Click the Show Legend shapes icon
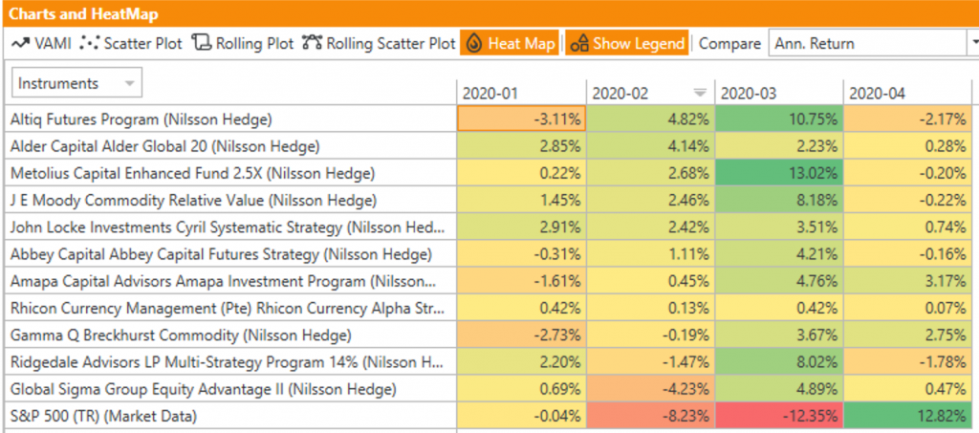Screen dimensions: 979x433 (578, 44)
